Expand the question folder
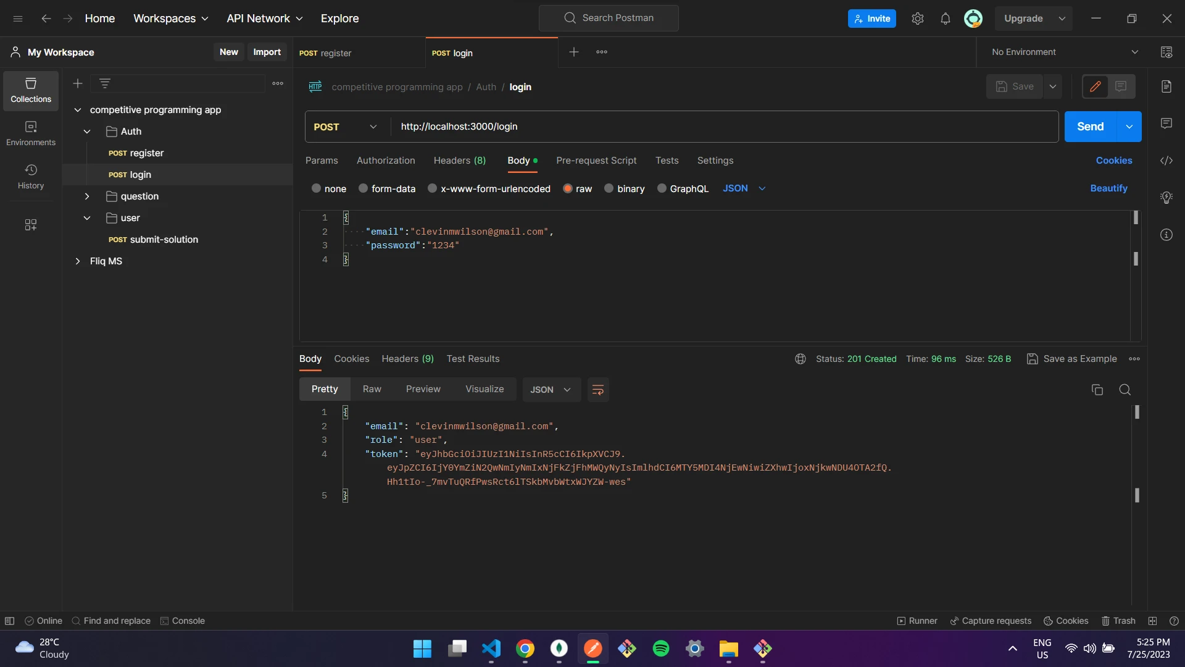 pos(87,196)
